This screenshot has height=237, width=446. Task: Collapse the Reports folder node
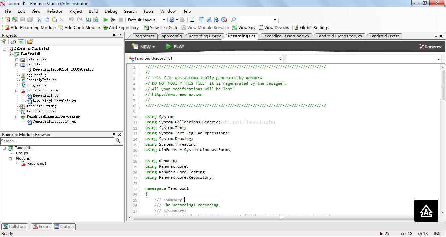coord(17,64)
